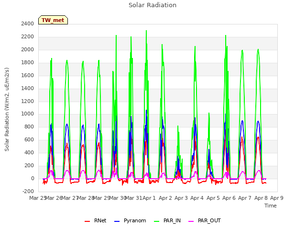Click the 2400 y-axis tick label
Viewport: 306px width, 230px height.
coord(28,23)
